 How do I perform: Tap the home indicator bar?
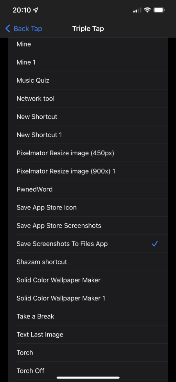(x=88, y=378)
